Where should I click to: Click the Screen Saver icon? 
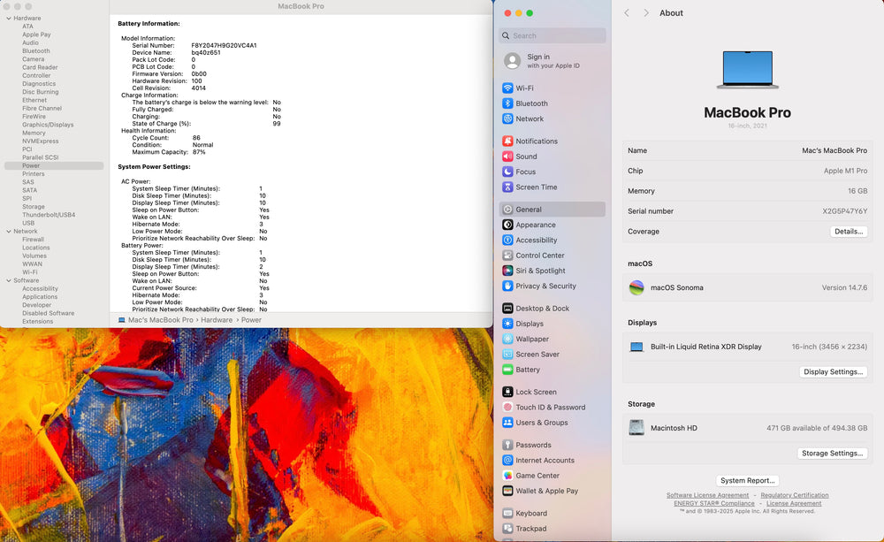point(507,355)
